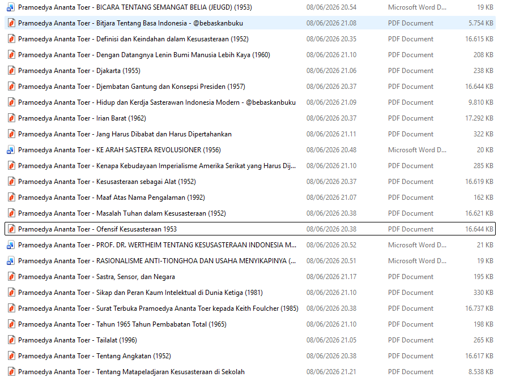Click the Word icon beside RASIONALISME ANTI-TIONGHOA
The image size is (511, 390).
click(x=11, y=261)
